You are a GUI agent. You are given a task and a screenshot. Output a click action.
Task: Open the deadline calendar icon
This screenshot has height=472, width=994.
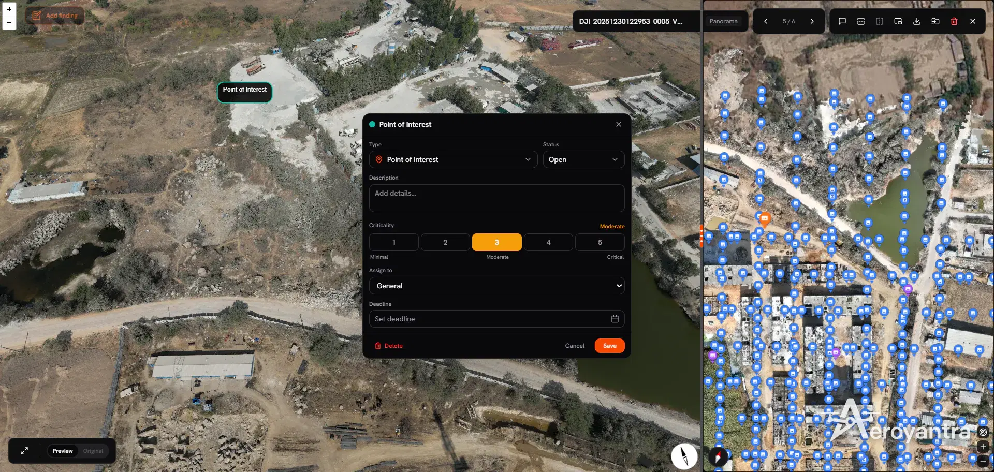point(615,319)
